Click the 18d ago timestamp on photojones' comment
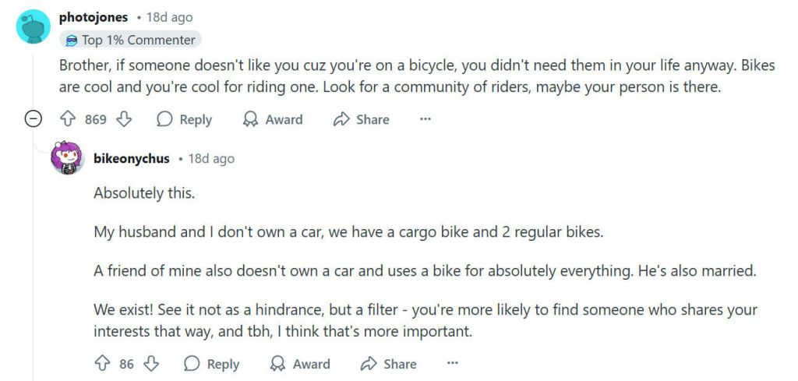798x381 pixels. pos(169,17)
